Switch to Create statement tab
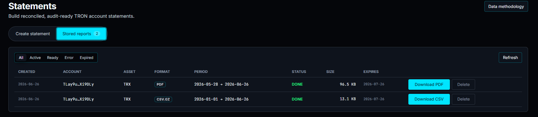 point(33,34)
